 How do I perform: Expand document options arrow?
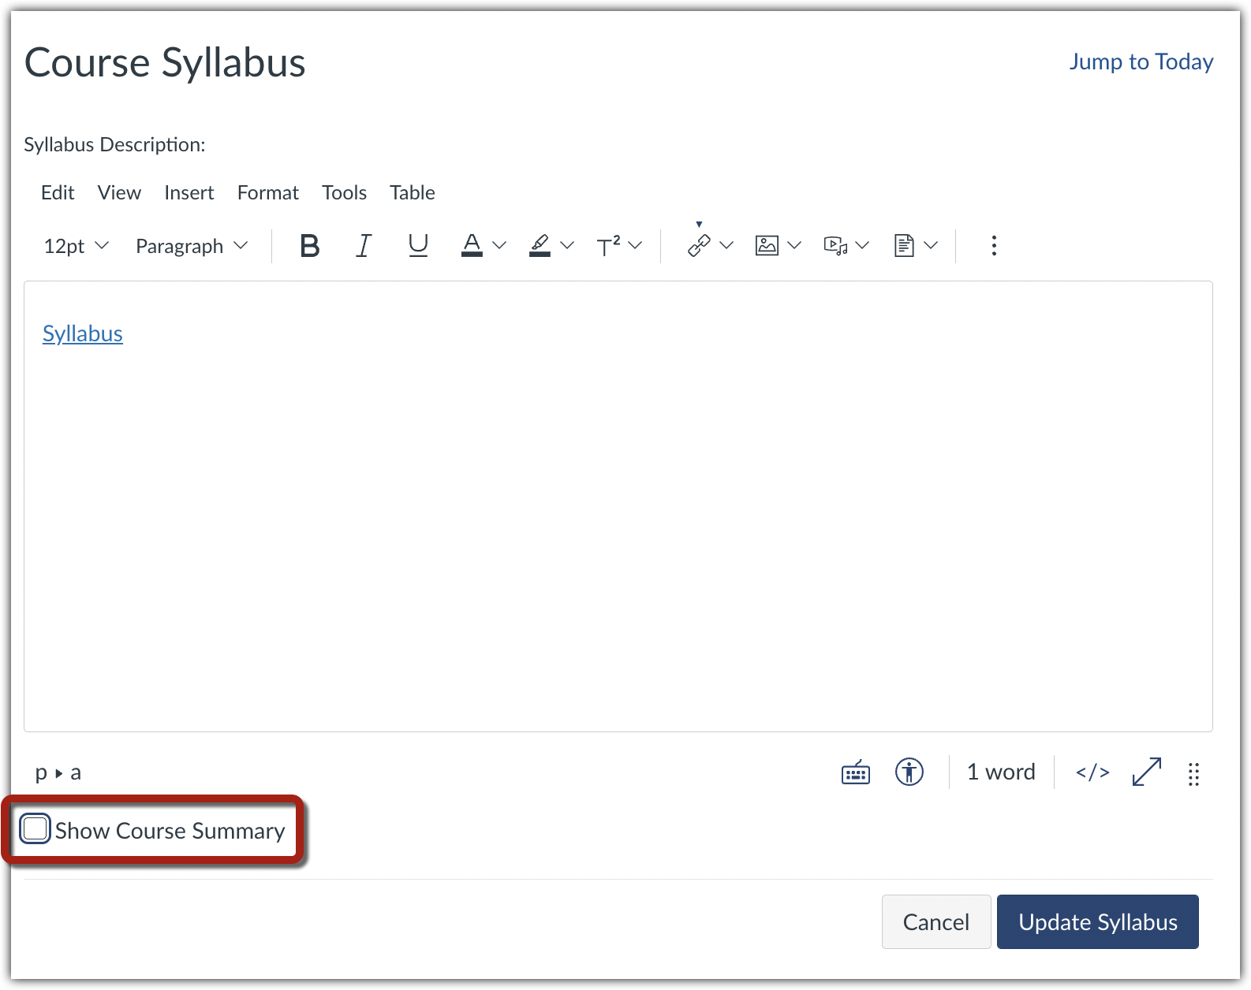[931, 246]
